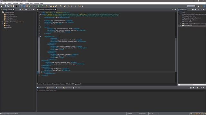Close the Console view

point(45,88)
